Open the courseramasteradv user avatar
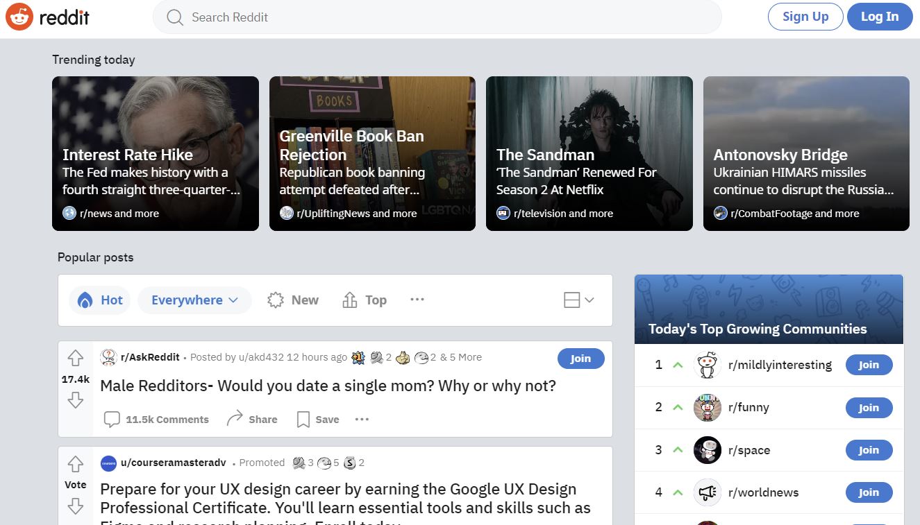The image size is (920, 525). pyautogui.click(x=108, y=463)
